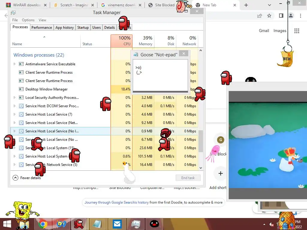The height and width of the screenshot is (230, 307).
Task: Open Chrome from the taskbar
Action: click(x=43, y=224)
